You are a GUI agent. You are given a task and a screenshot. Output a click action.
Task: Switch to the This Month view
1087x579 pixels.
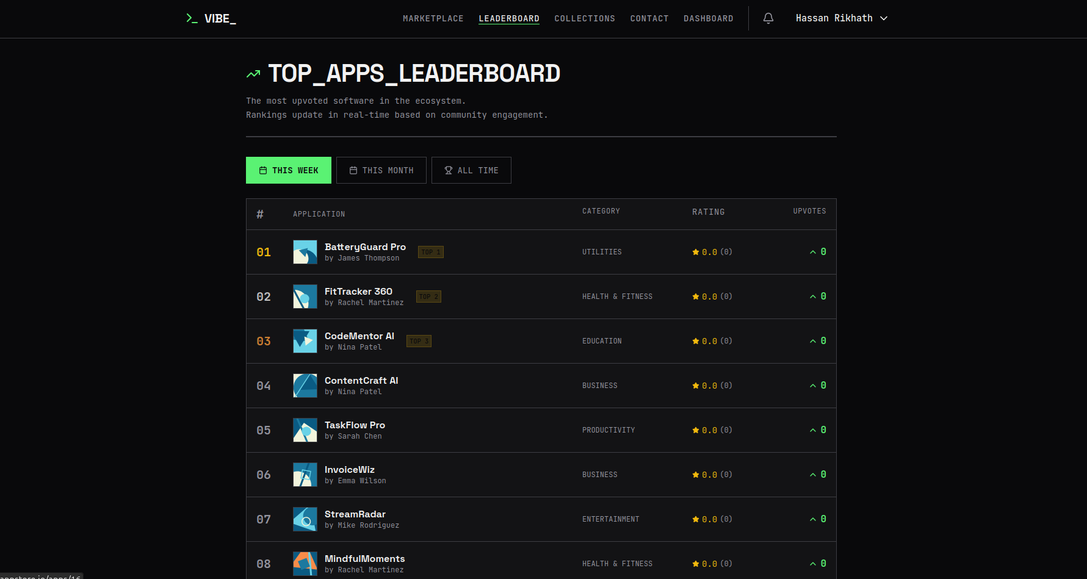(381, 170)
